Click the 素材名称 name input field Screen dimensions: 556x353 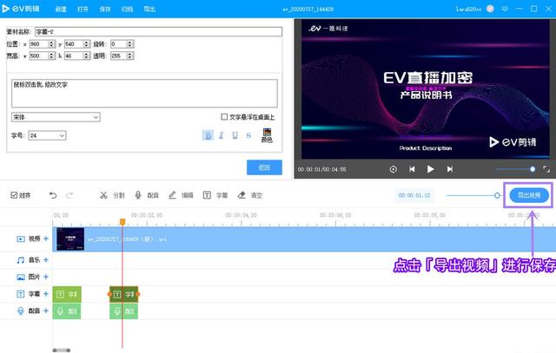click(x=158, y=32)
